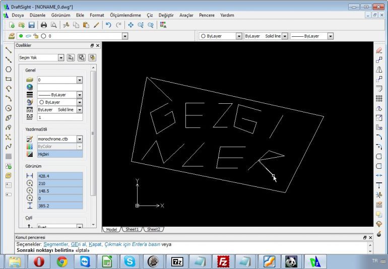This screenshot has height=269, width=388.
Task: Click the Undo arrow icon
Action: 108,25
